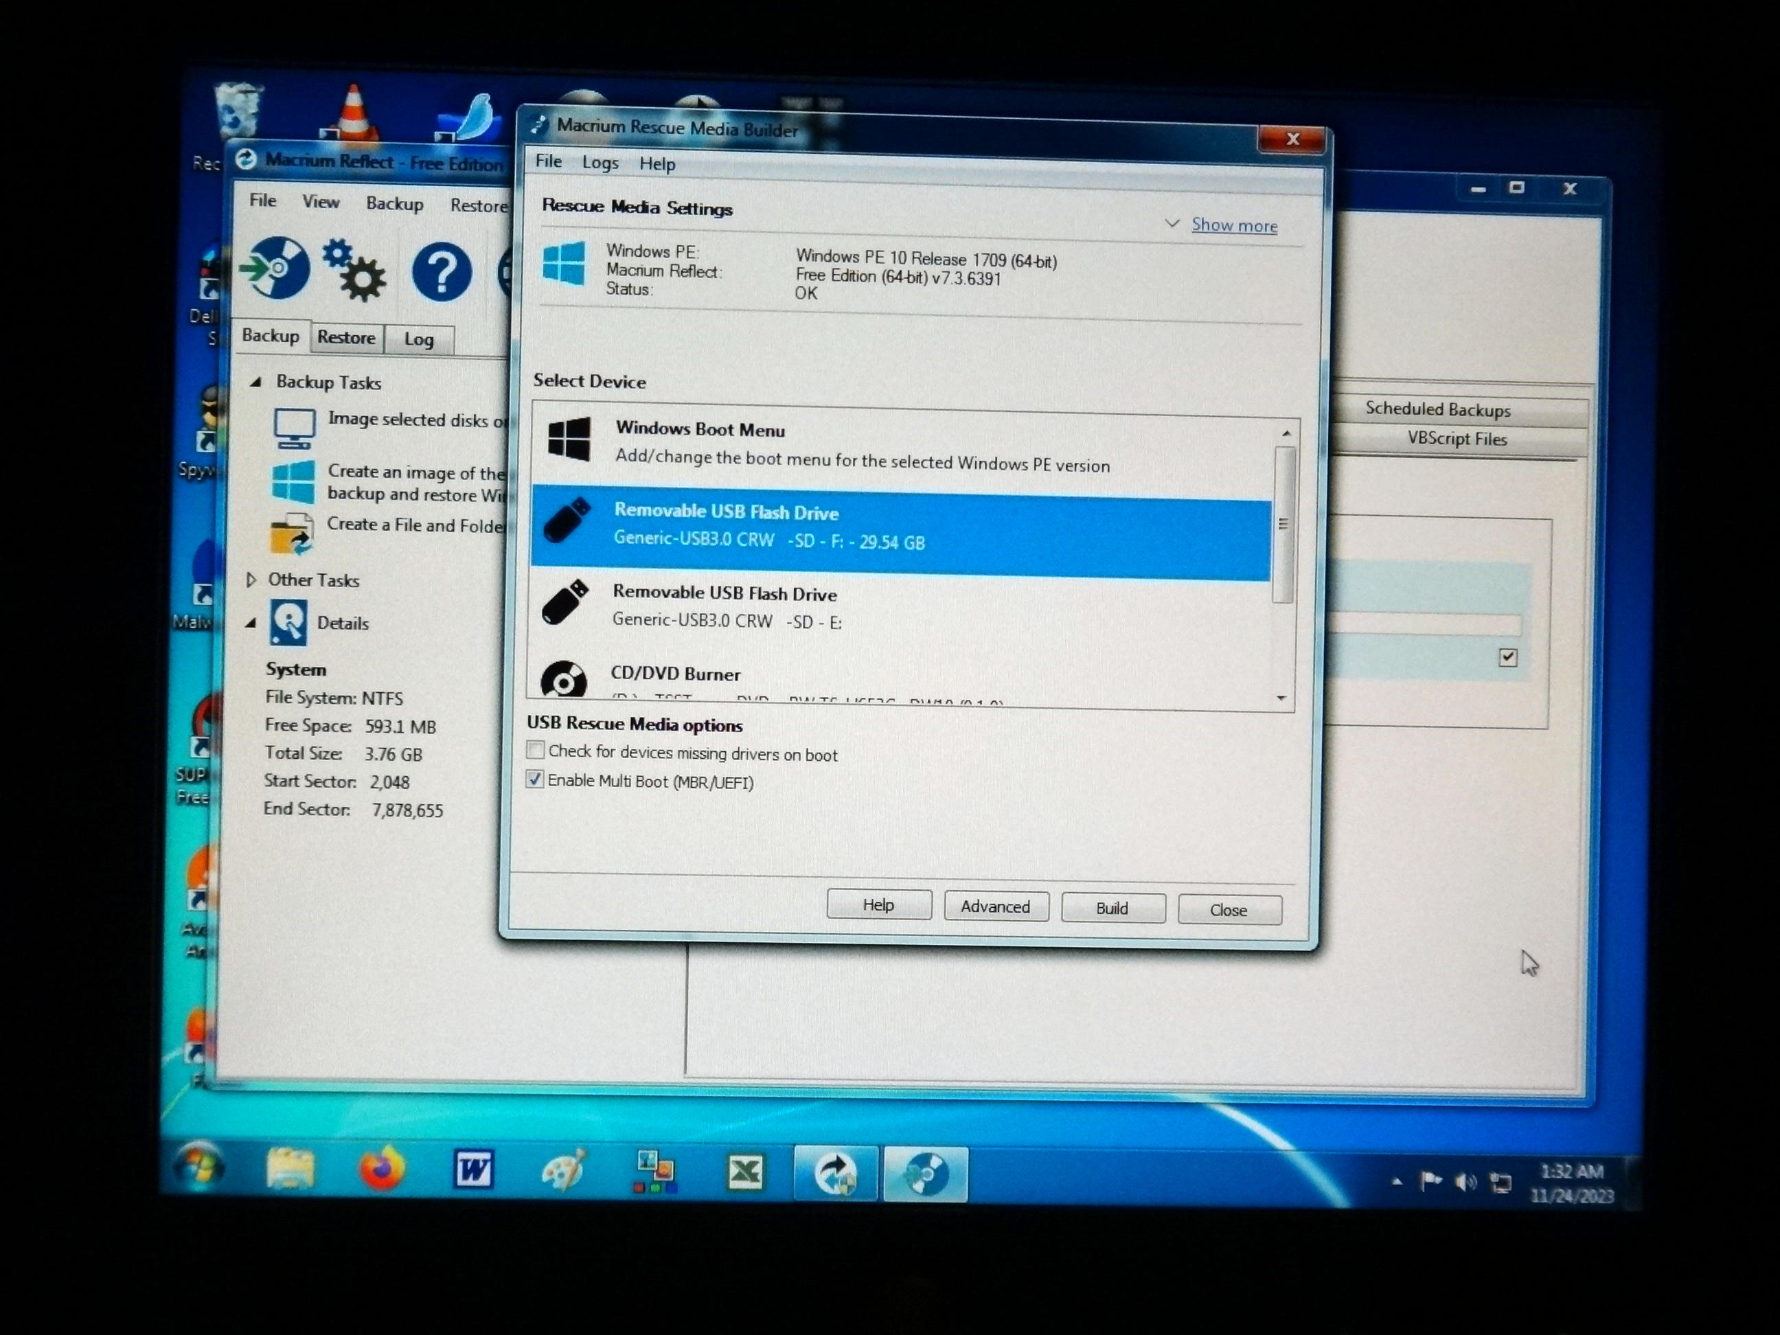Show hidden tray icons arrow

tap(1397, 1181)
